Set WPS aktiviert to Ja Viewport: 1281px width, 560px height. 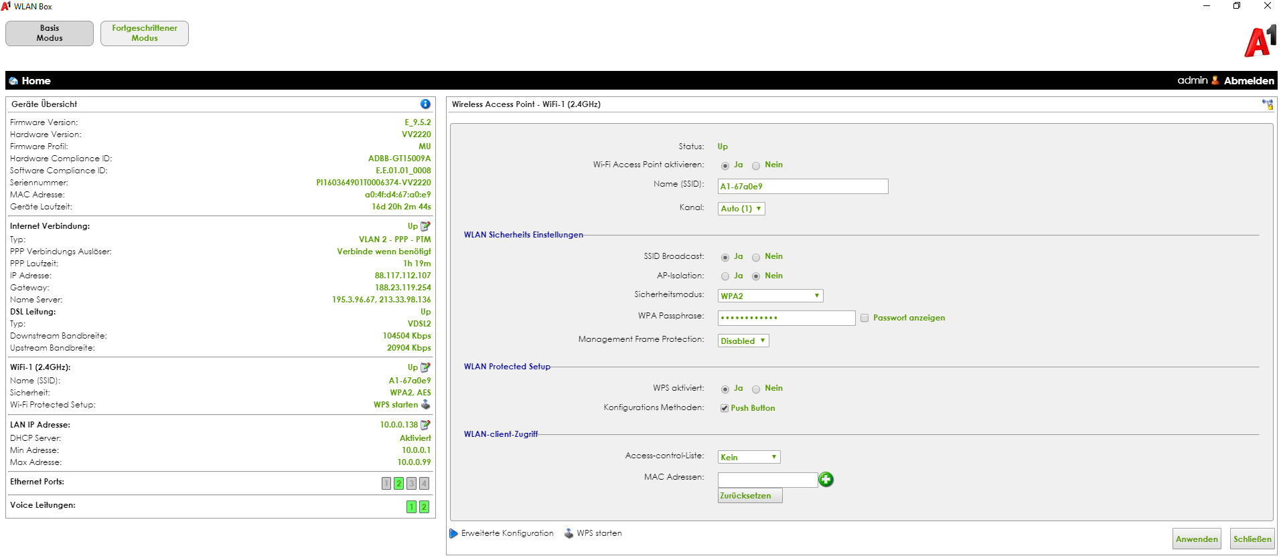pos(725,389)
